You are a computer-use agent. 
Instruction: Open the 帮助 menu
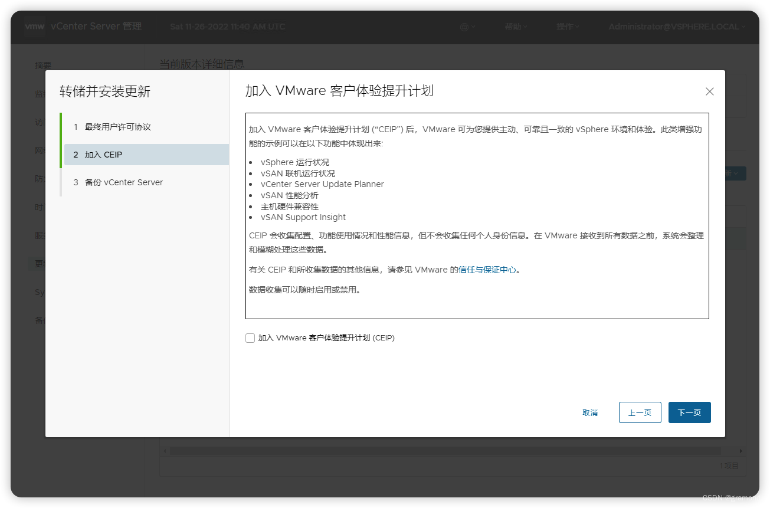point(516,27)
